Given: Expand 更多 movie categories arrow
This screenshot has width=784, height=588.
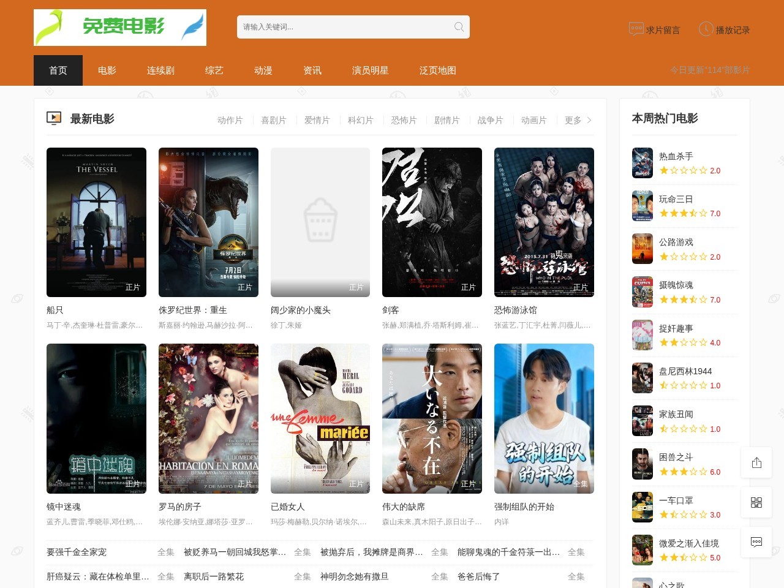Looking at the screenshot, I should [x=589, y=120].
